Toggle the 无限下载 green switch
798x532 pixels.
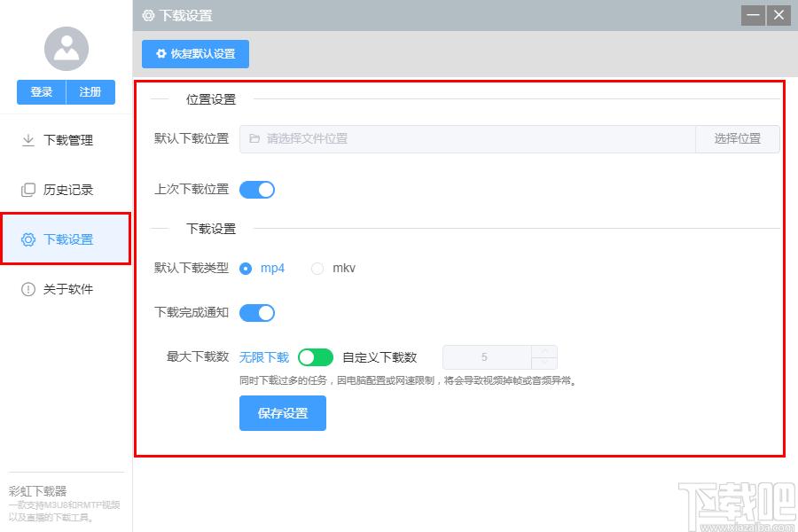tap(316, 357)
